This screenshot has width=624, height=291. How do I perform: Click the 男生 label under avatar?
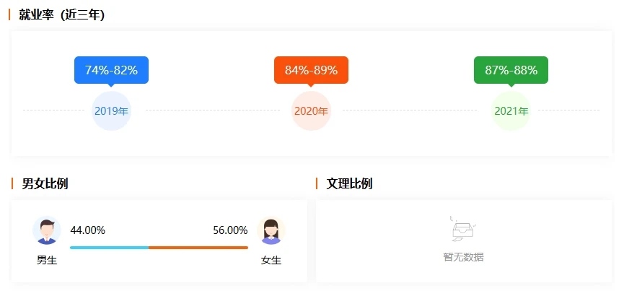[47, 261]
